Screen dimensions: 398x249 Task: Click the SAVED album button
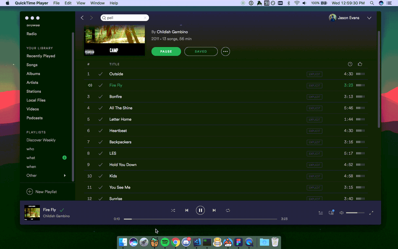point(201,51)
